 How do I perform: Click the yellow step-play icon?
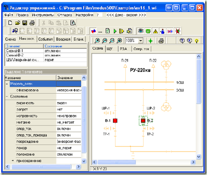coord(122,31)
